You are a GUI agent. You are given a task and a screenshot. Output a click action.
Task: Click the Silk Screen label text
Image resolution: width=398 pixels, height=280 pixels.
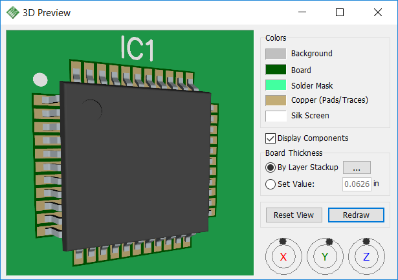click(x=310, y=116)
